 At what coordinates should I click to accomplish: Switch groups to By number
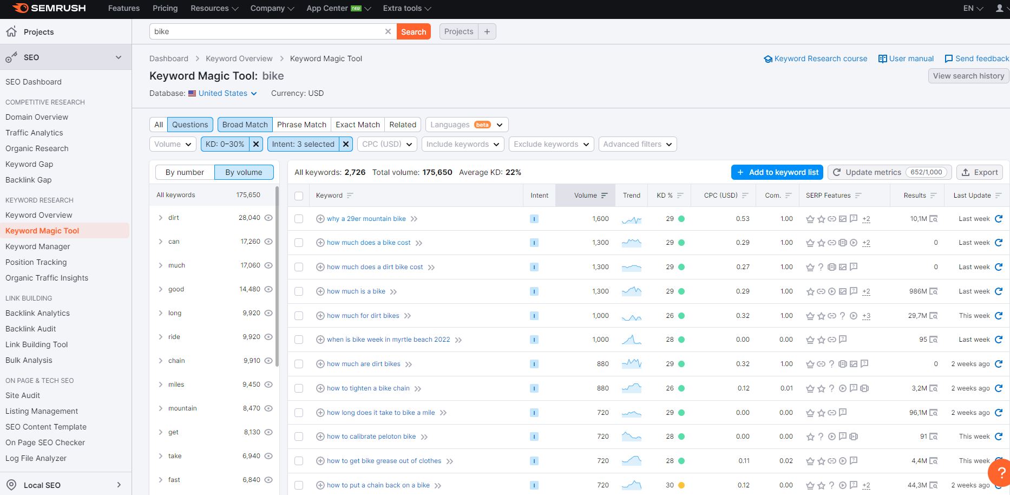tap(185, 172)
